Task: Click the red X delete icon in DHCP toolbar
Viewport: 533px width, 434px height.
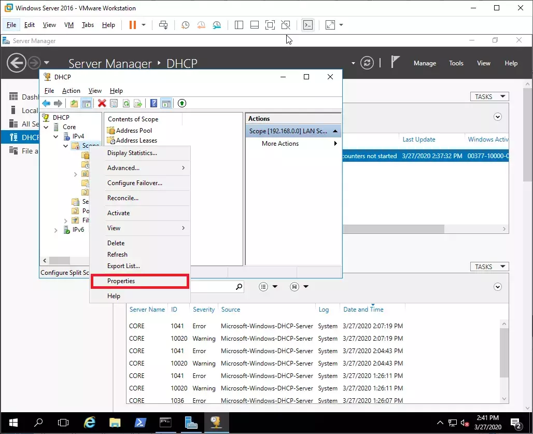Action: tap(102, 103)
